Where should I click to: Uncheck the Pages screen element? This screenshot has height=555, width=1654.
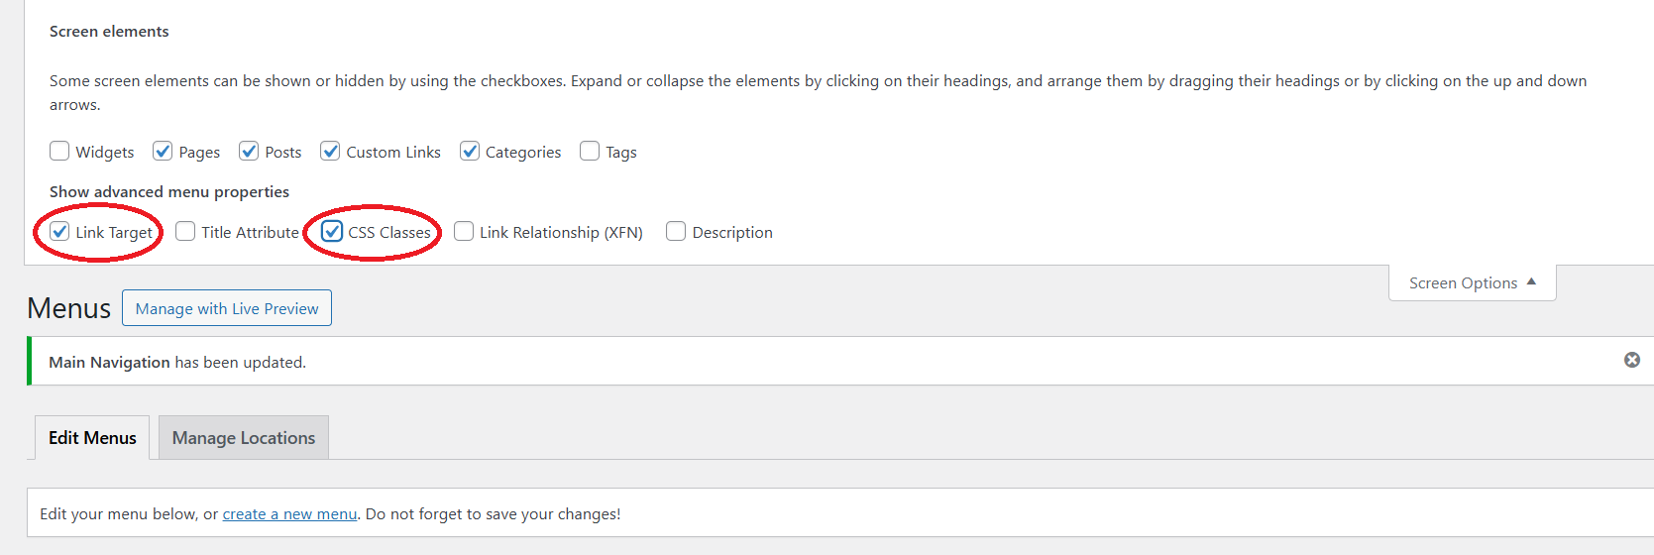click(163, 151)
